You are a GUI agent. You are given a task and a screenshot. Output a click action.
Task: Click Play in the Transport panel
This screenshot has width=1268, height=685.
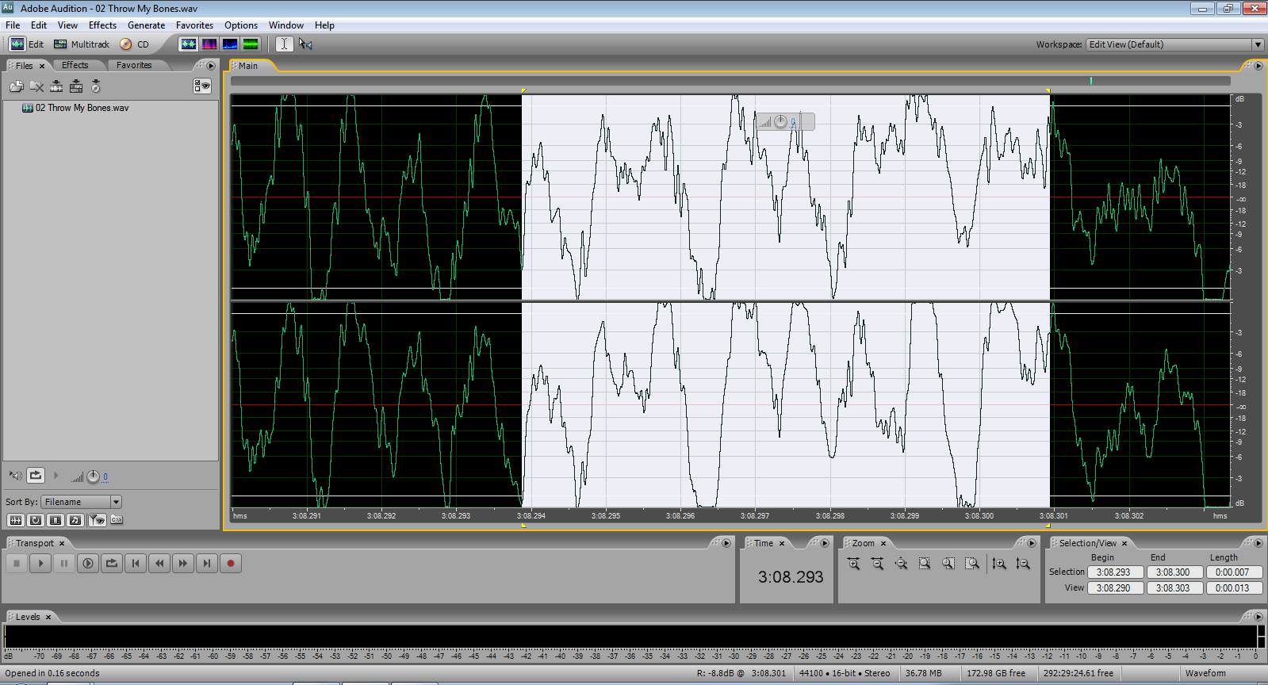coord(40,564)
